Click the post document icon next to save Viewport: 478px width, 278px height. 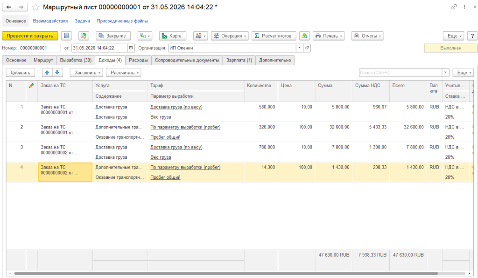click(x=83, y=36)
